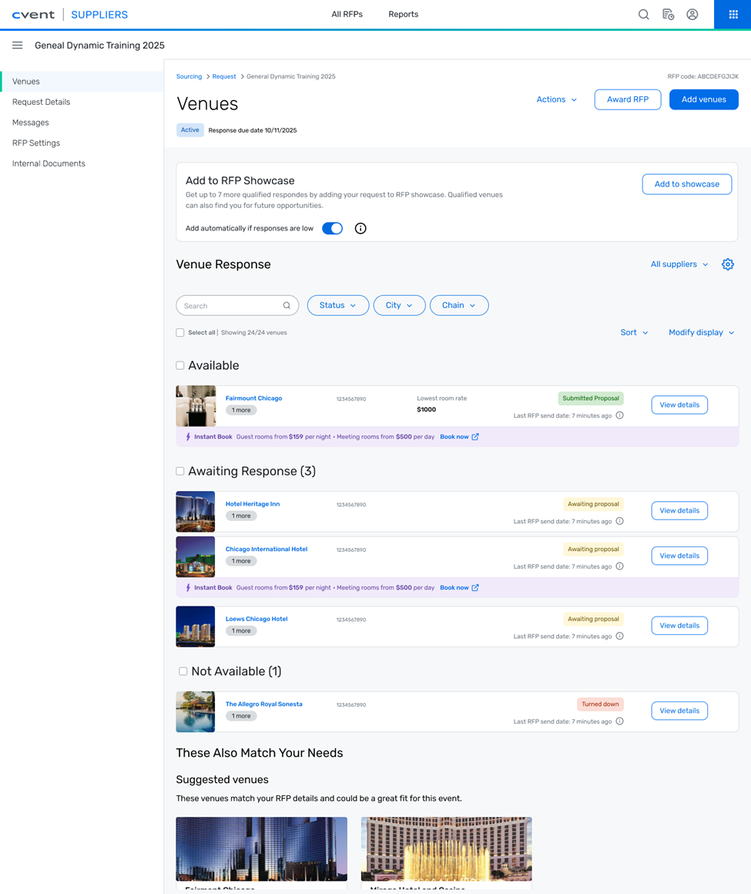Go to Reports in top navigation
This screenshot has height=894, width=751.
[404, 14]
